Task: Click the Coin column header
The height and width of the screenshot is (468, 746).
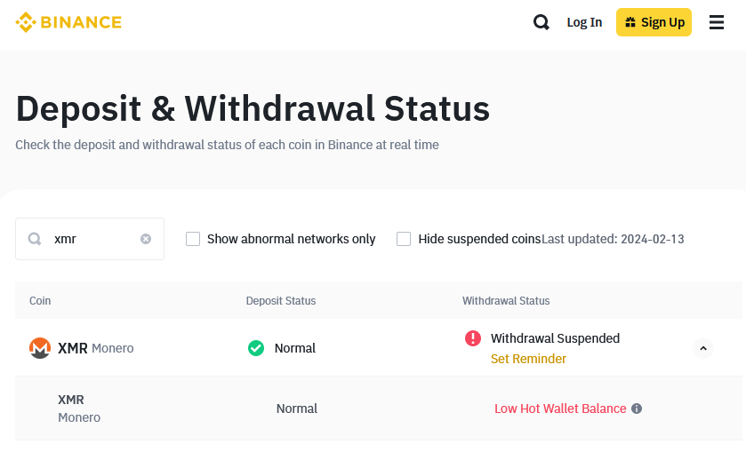Action: (x=40, y=301)
